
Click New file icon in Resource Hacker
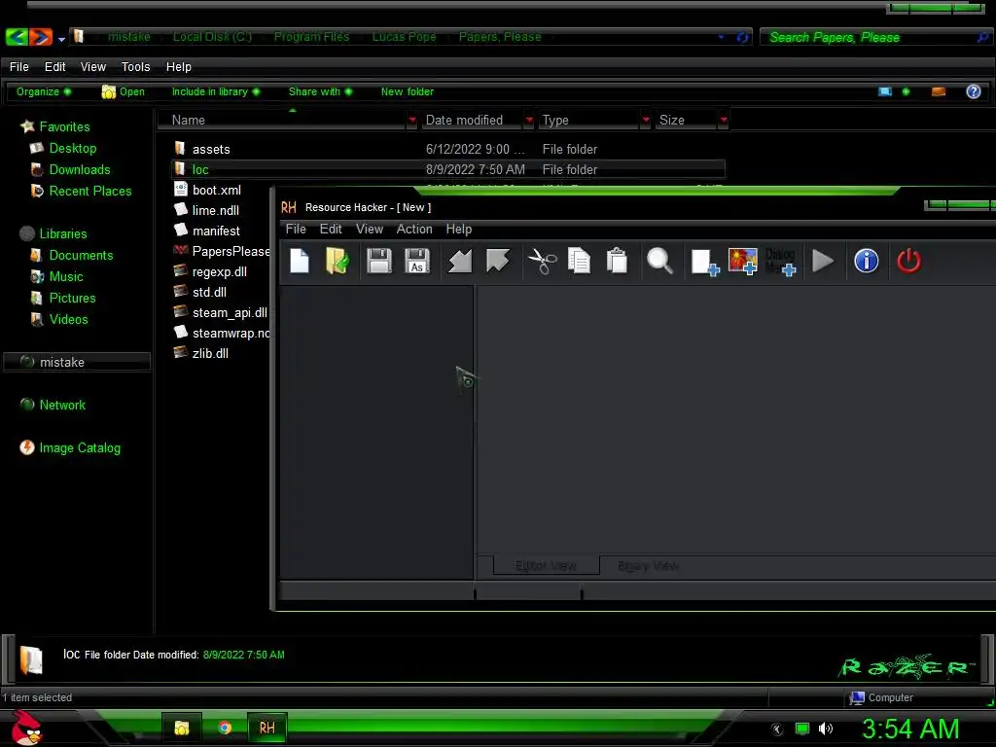[300, 261]
